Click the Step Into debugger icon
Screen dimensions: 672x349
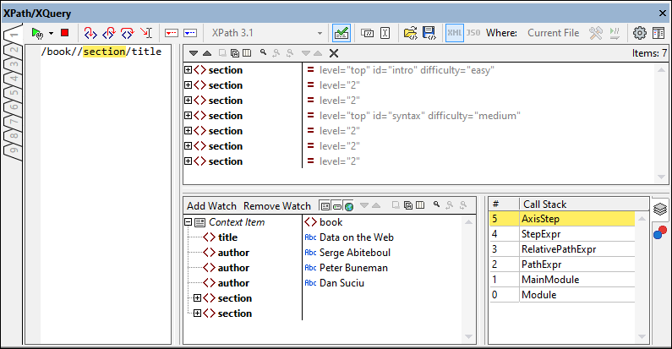[90, 33]
